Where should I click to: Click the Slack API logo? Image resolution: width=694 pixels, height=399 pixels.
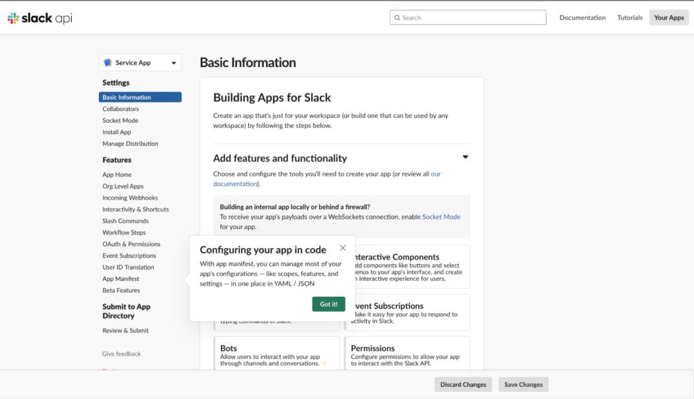pyautogui.click(x=39, y=18)
